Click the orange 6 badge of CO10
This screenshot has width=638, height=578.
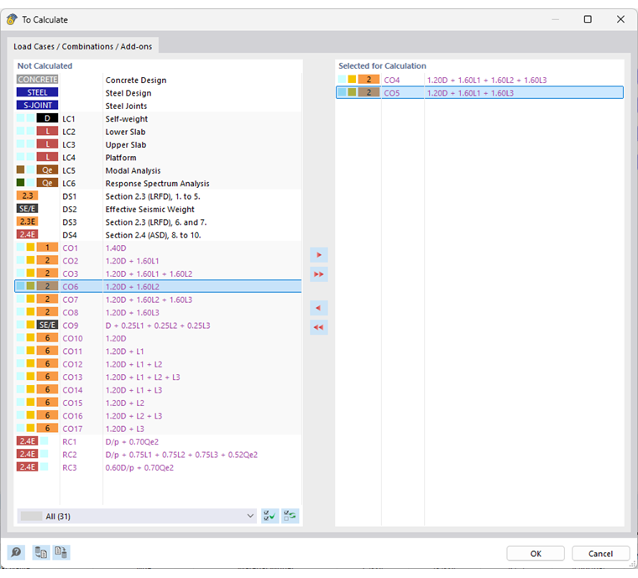point(47,338)
